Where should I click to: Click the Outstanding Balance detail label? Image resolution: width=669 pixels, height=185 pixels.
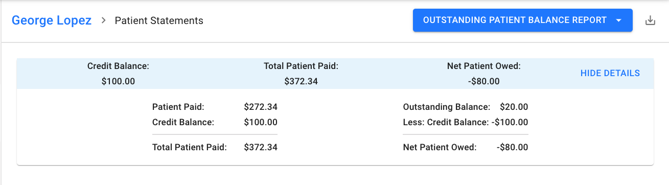pos(447,107)
